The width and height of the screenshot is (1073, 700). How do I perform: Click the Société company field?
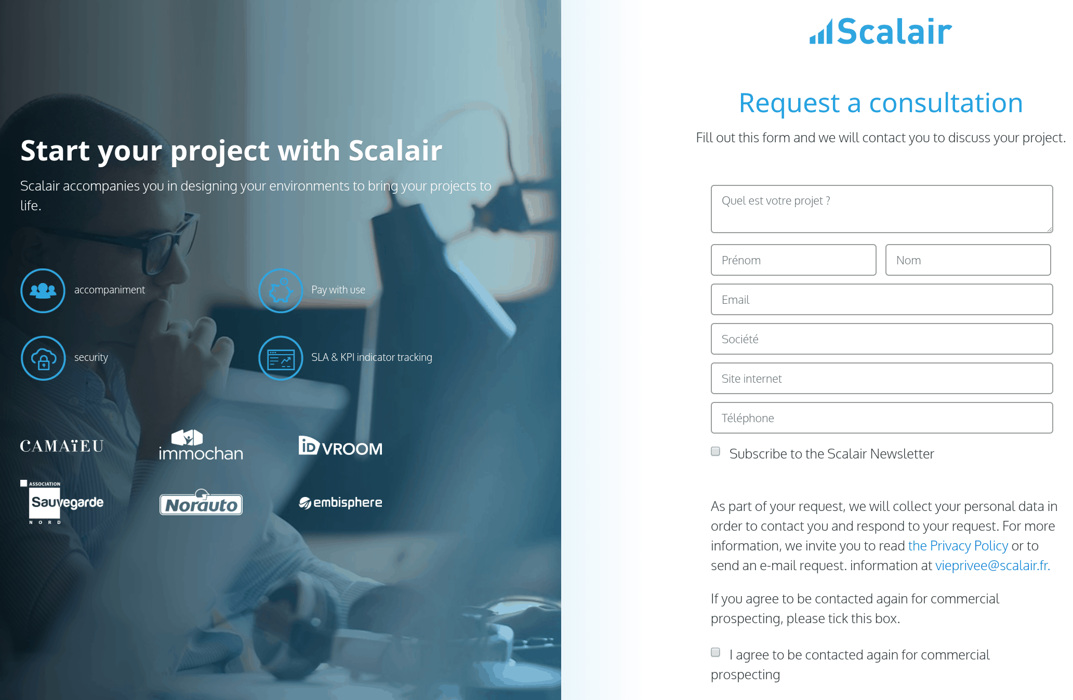click(x=881, y=339)
